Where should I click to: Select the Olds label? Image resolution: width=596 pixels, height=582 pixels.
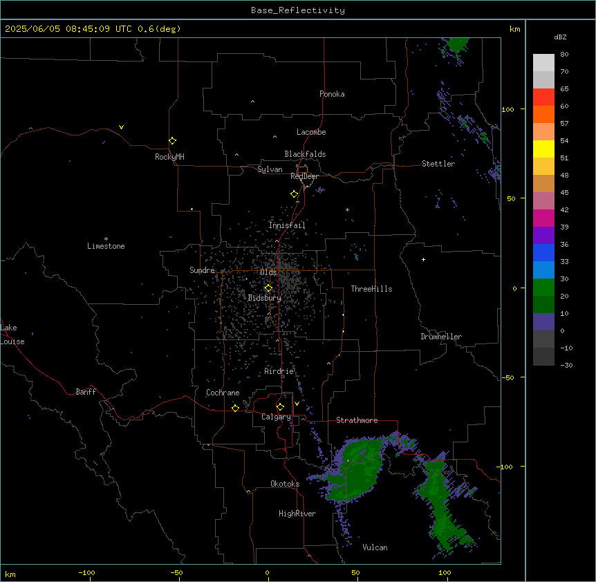(x=268, y=272)
